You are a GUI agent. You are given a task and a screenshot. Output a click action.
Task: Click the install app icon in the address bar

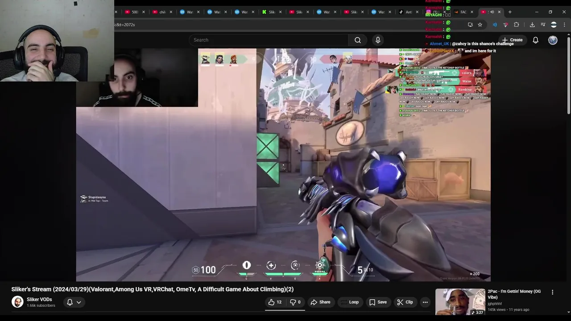tap(470, 25)
